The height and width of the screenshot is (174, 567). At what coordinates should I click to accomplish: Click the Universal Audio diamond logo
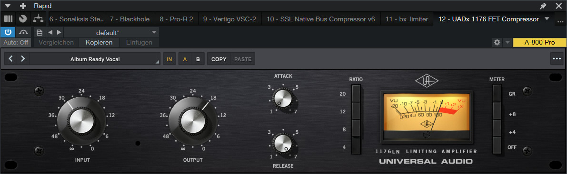tap(427, 80)
